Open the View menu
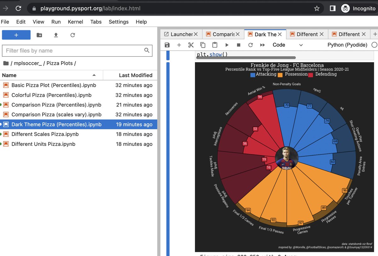The width and height of the screenshot is (378, 256). pyautogui.click(x=38, y=22)
